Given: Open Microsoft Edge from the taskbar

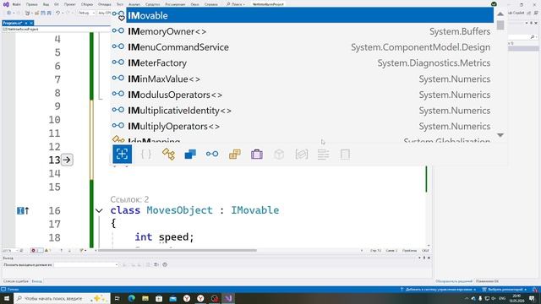Looking at the screenshot, I should tap(132, 298).
